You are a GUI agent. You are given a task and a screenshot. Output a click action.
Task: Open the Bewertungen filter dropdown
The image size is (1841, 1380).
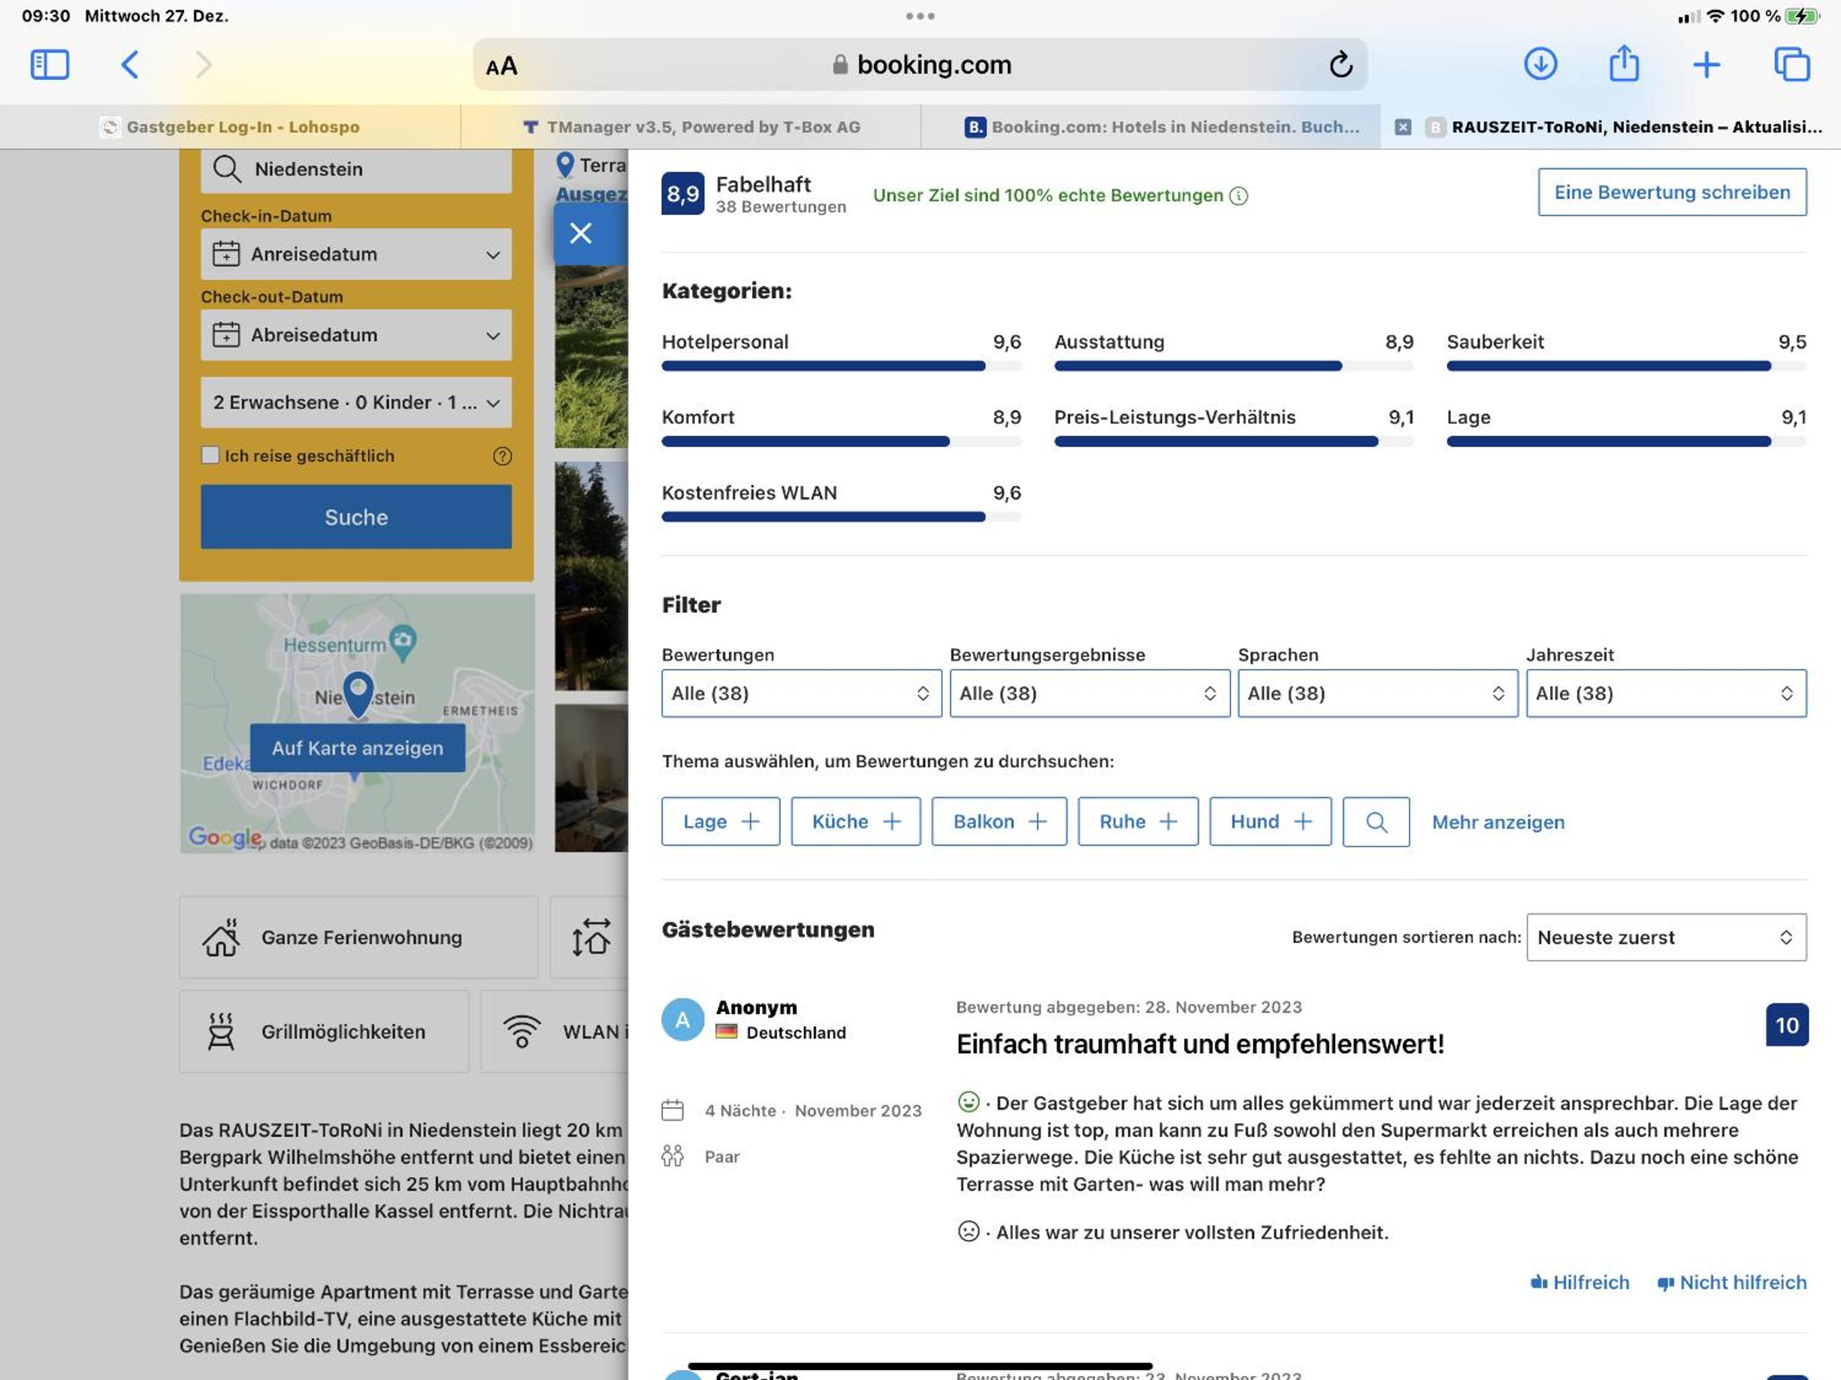[x=801, y=693]
